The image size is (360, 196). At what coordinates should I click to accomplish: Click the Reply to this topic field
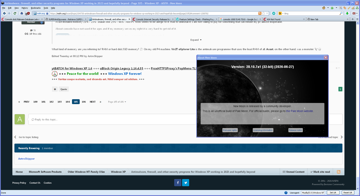185,120
